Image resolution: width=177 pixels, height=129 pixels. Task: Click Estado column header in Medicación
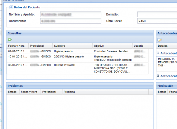coord(162,92)
